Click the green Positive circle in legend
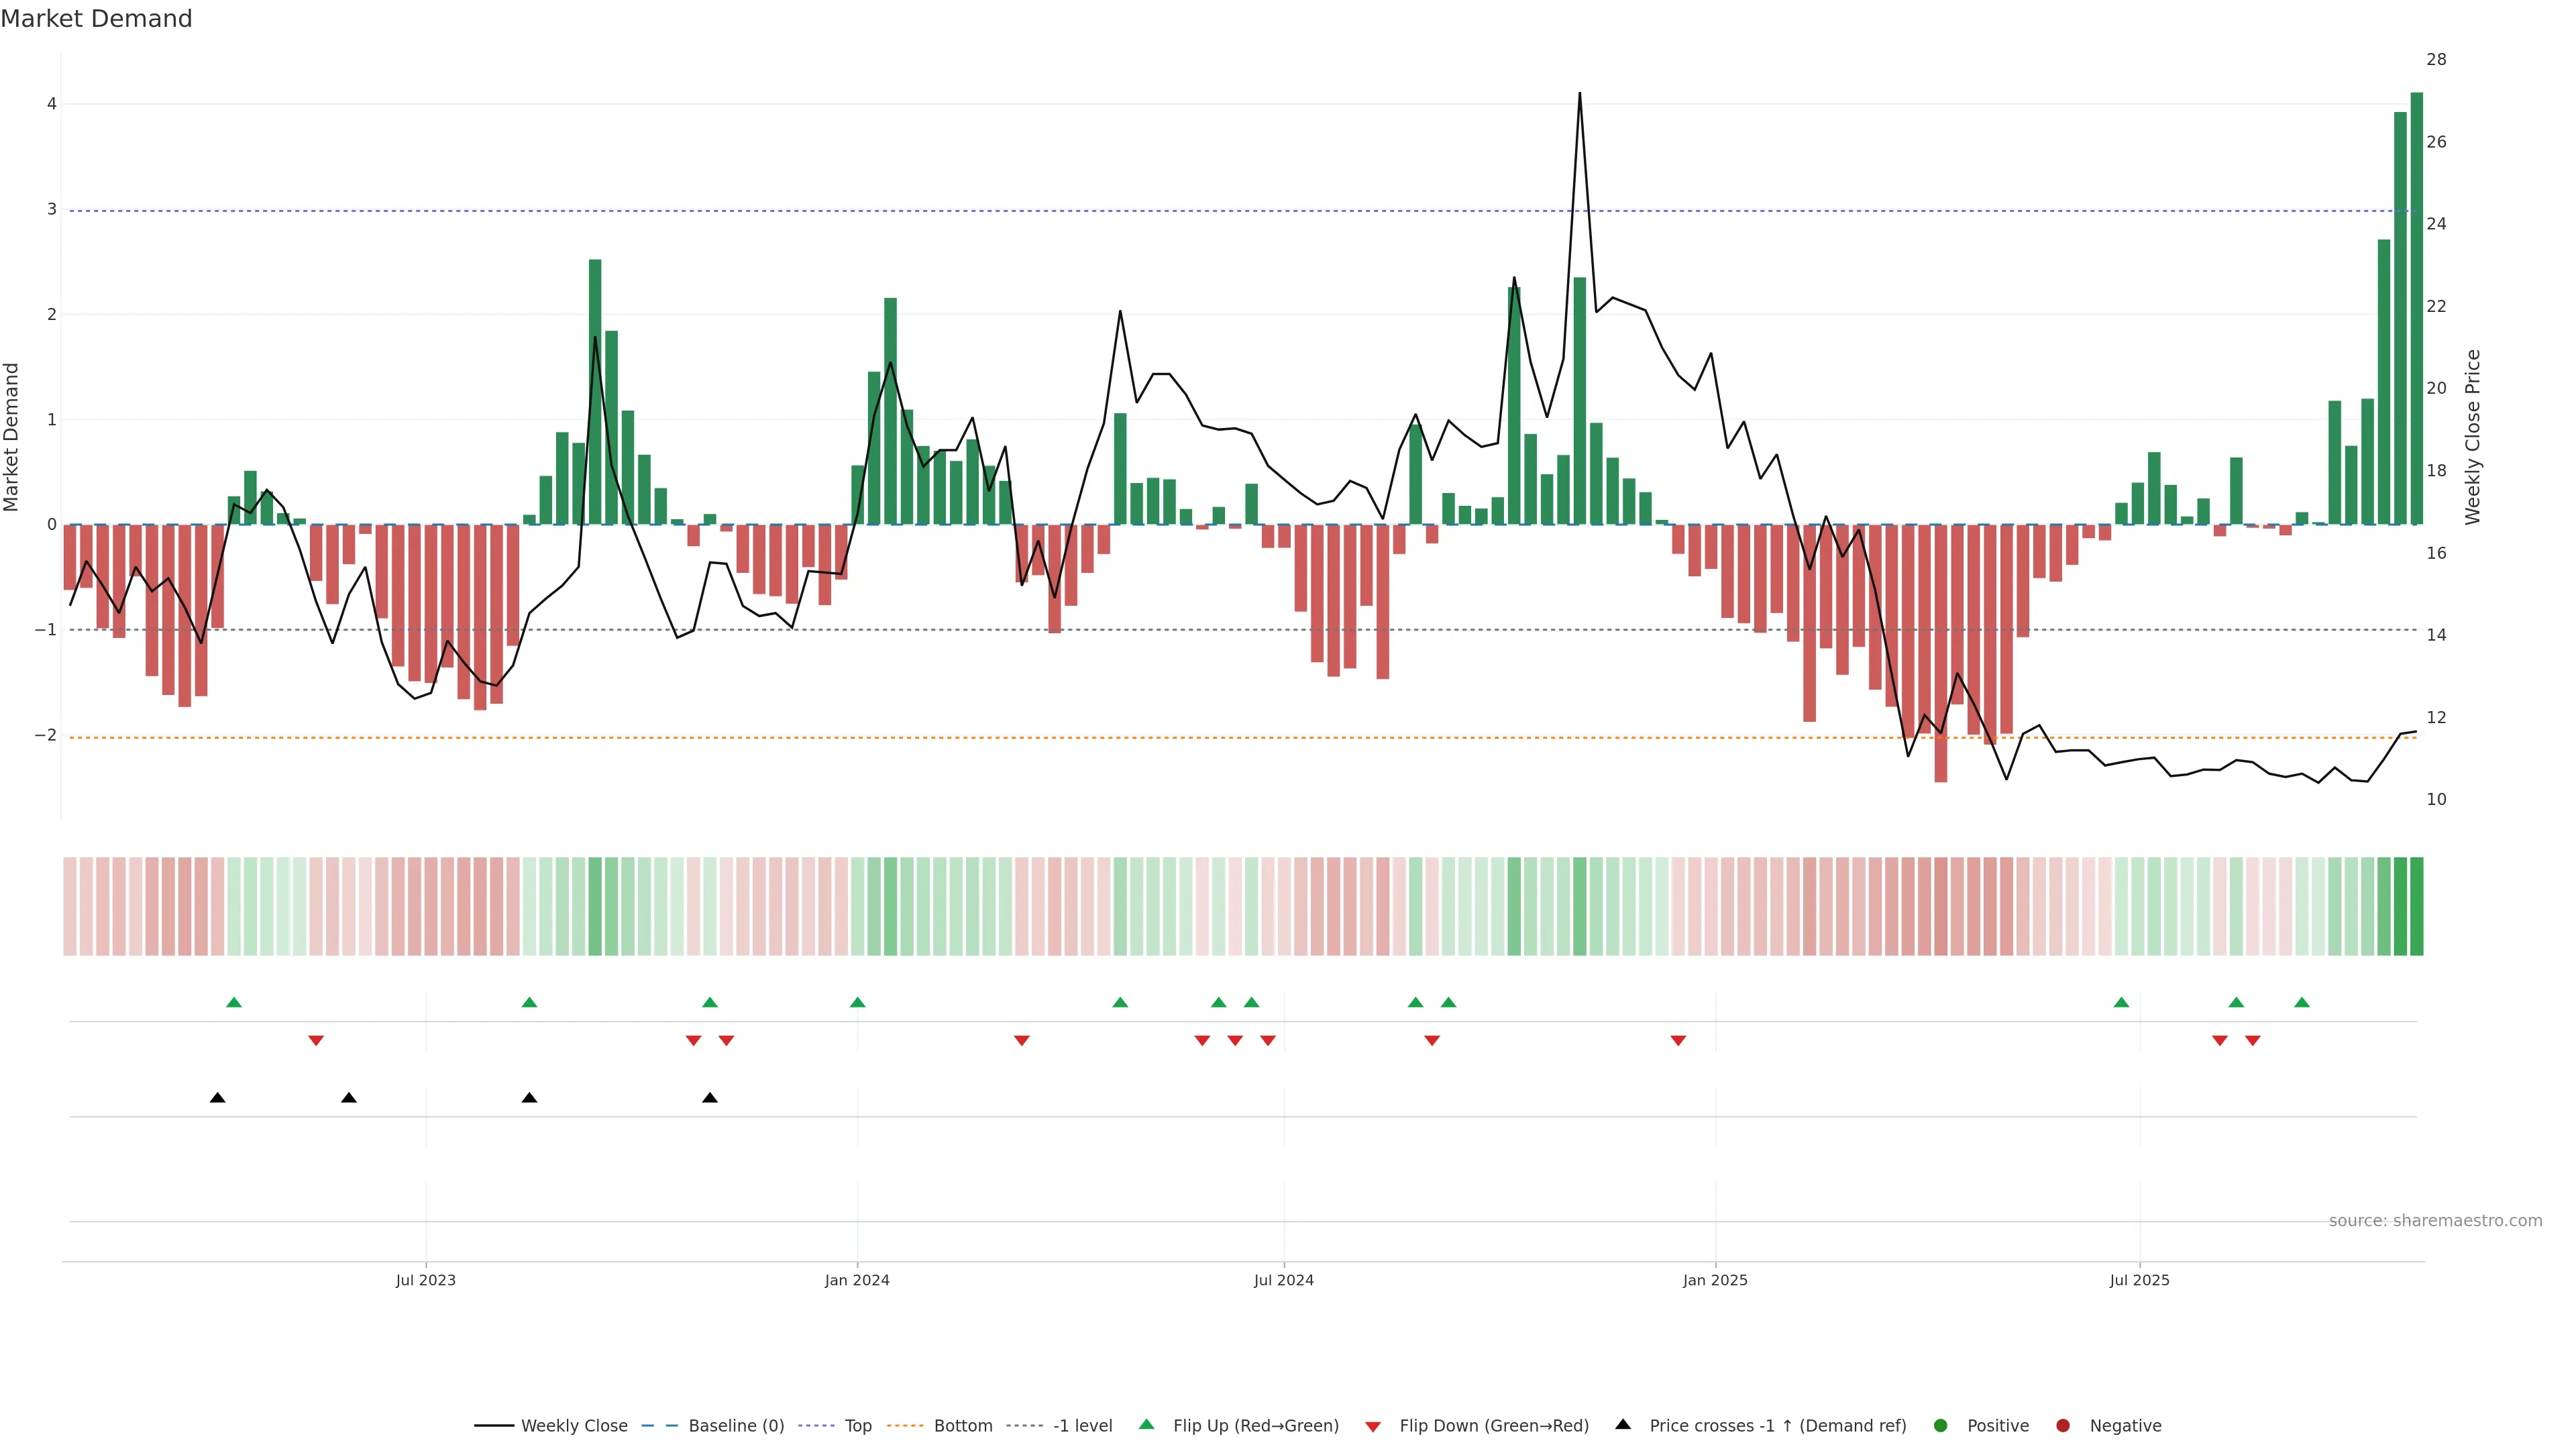Viewport: 2576px width, 1449px height. tap(1941, 1426)
